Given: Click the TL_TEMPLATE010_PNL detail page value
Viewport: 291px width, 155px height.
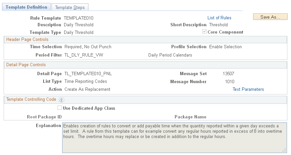Looking at the screenshot, I should click(x=88, y=74).
